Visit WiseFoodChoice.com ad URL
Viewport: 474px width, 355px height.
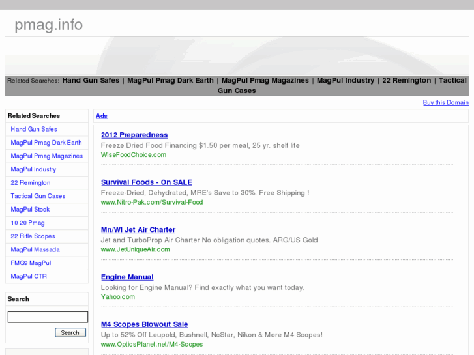pos(134,154)
